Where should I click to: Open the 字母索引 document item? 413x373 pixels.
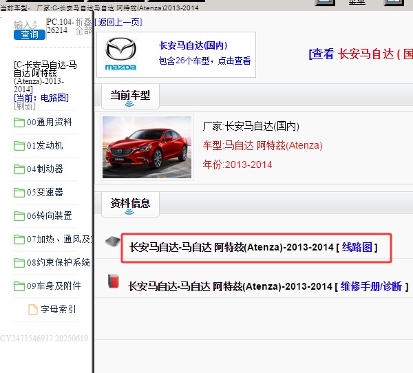[x=59, y=310]
